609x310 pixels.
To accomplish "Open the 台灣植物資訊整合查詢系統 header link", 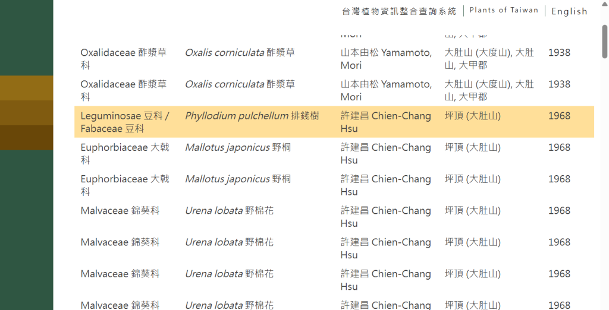I will pos(399,11).
